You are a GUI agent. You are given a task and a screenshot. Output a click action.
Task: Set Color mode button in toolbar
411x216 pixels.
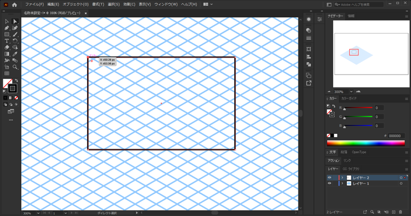5,98
